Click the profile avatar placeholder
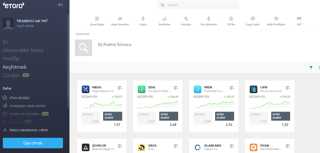This screenshot has height=153, width=320. [8, 23]
